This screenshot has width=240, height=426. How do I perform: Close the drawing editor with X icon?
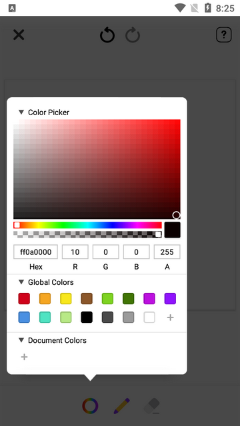(x=19, y=35)
